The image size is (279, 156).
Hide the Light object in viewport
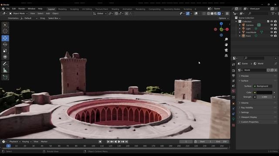click(x=272, y=29)
